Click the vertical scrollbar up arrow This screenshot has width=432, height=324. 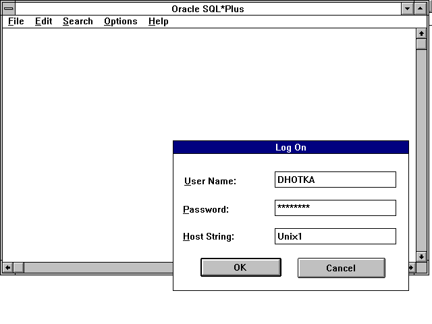(421, 33)
